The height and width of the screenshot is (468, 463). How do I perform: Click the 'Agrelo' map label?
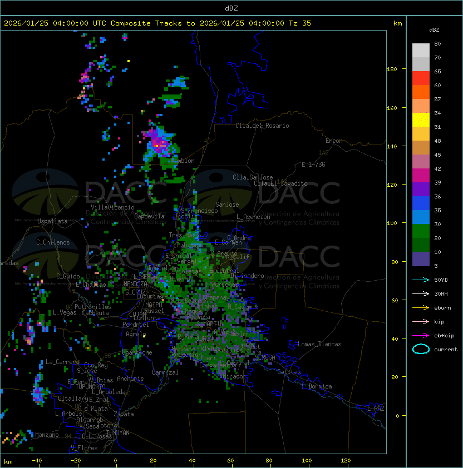pos(136,334)
